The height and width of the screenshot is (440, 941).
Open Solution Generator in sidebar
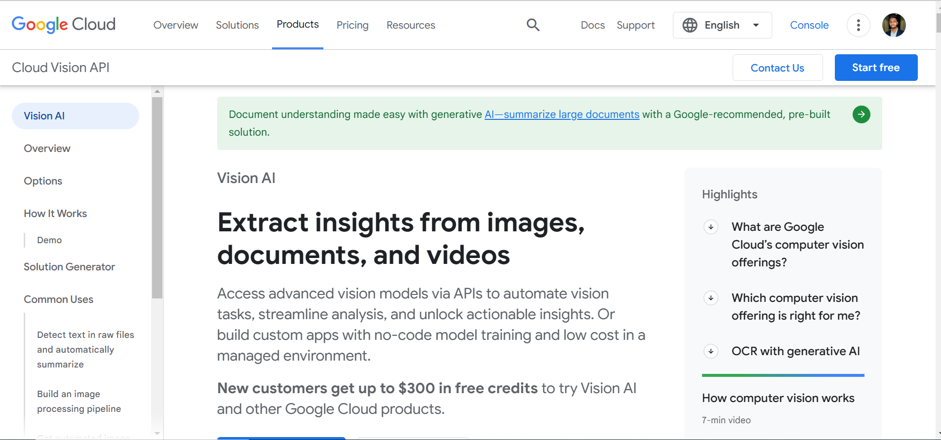point(69,267)
